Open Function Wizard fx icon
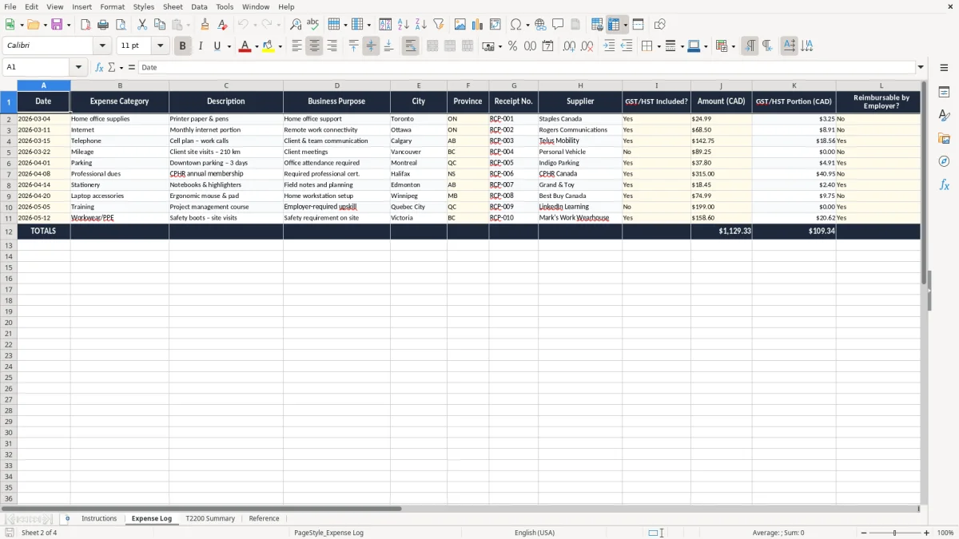Viewport: 959px width, 539px height. tap(99, 68)
